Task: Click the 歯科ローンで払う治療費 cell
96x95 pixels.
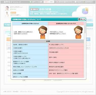Action: (30, 77)
